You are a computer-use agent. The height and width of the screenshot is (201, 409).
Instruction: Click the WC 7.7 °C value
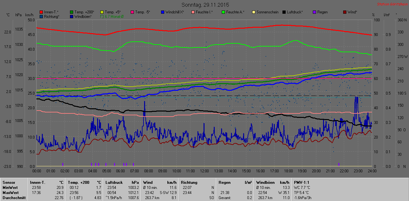[302, 188]
